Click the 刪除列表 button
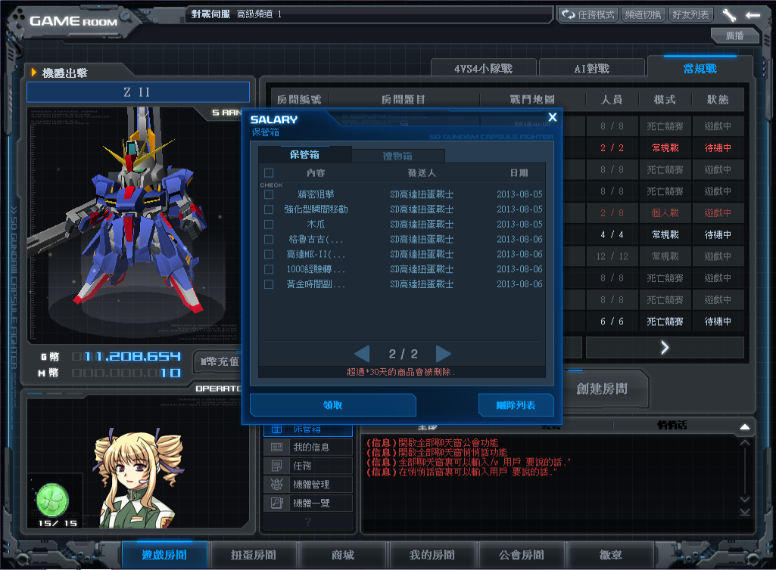776x570 pixels. [516, 405]
